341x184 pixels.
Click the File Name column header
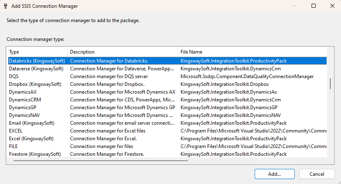[x=252, y=52]
